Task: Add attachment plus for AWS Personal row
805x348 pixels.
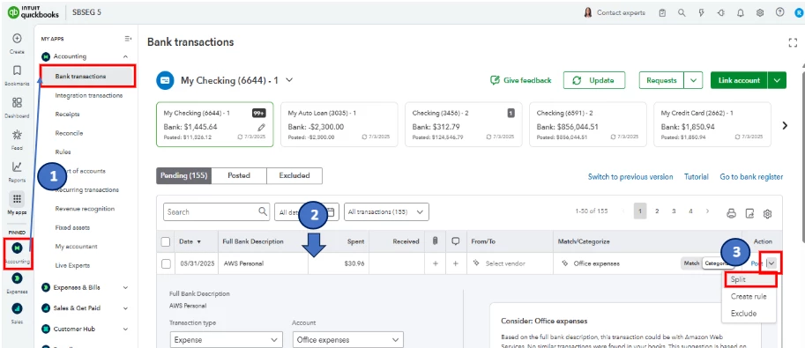Action: pos(436,263)
